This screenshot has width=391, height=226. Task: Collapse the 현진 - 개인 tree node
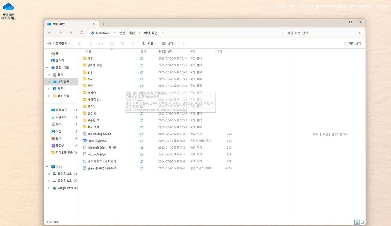click(47, 68)
